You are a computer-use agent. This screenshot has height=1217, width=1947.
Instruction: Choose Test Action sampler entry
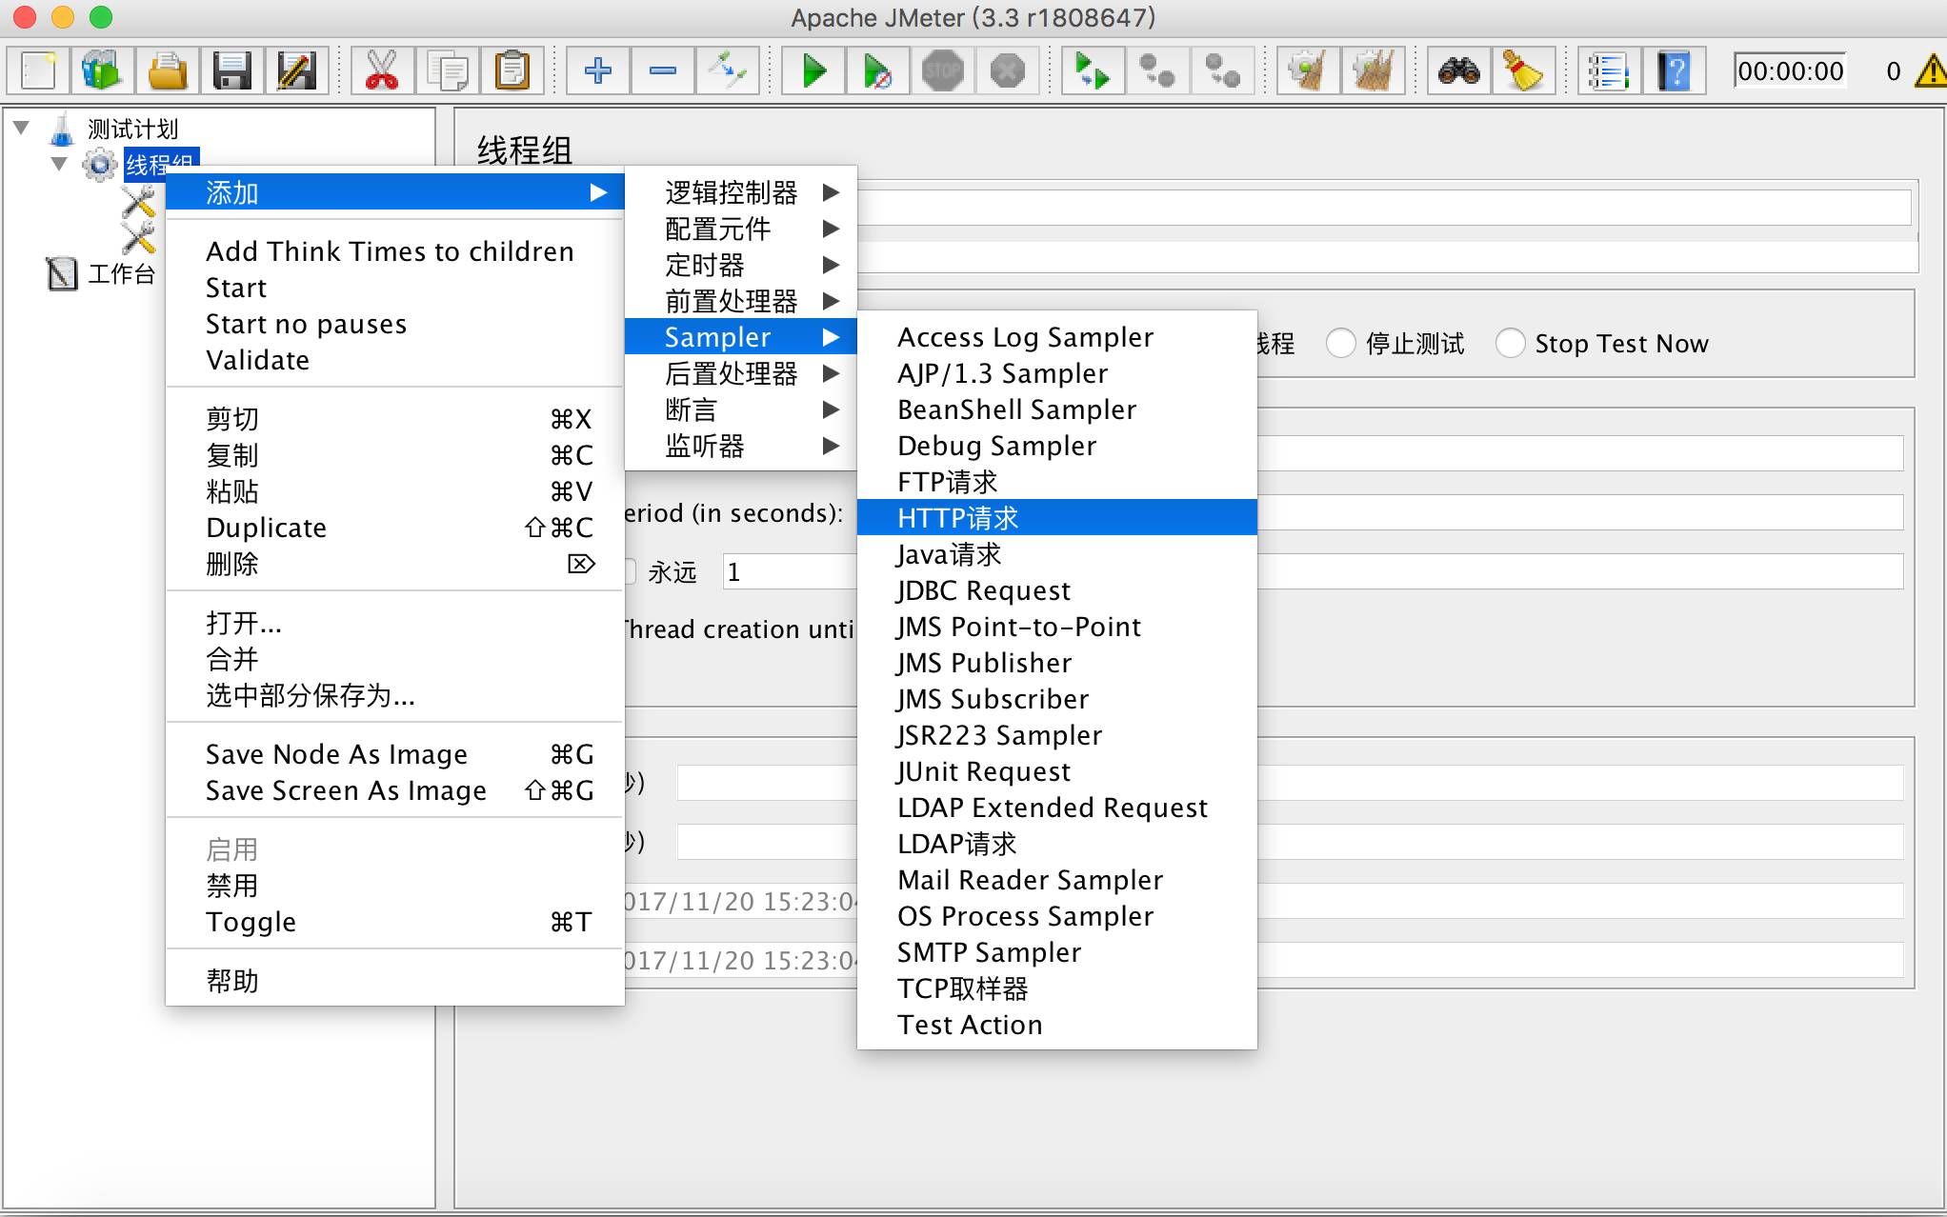(1057, 1025)
